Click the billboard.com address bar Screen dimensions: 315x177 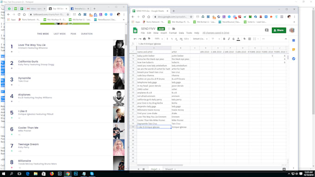48,14
